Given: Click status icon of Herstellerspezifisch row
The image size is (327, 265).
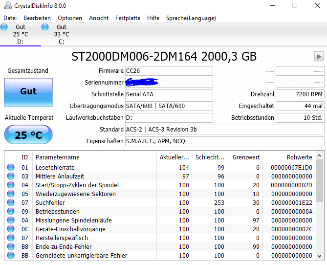Looking at the screenshot, I should pyautogui.click(x=11, y=238).
